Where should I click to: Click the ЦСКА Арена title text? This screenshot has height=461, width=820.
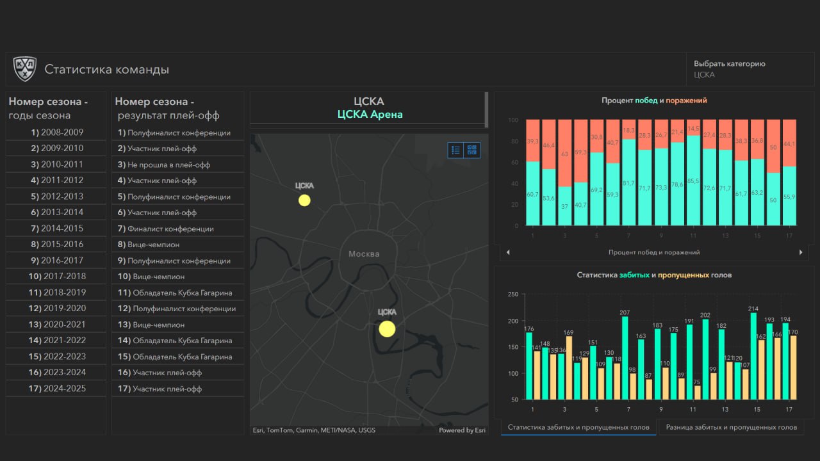(370, 115)
